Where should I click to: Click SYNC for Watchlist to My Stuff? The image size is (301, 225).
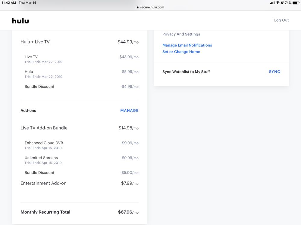[x=274, y=71]
